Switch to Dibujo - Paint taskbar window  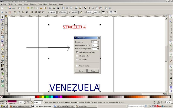86,106
